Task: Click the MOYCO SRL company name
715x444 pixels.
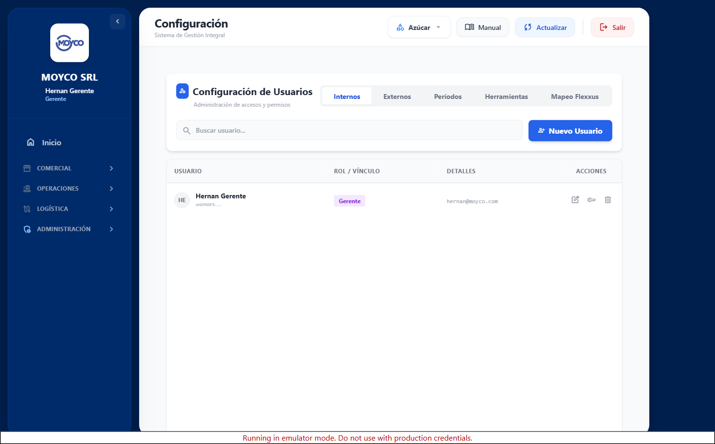Action: (x=70, y=77)
